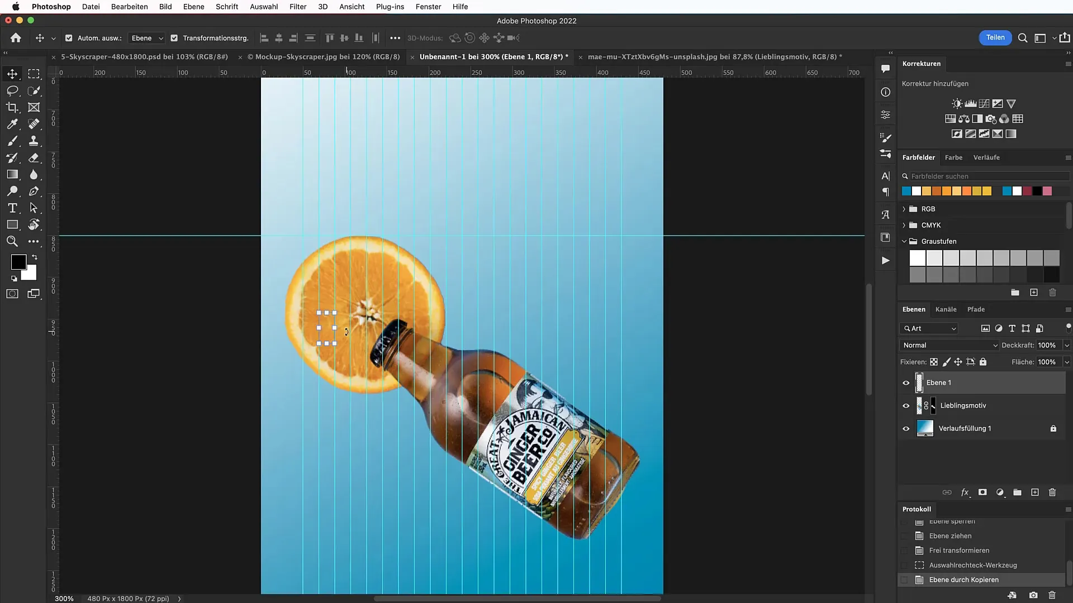1073x603 pixels.
Task: Toggle lock image pixels brush icon
Action: [x=946, y=362]
